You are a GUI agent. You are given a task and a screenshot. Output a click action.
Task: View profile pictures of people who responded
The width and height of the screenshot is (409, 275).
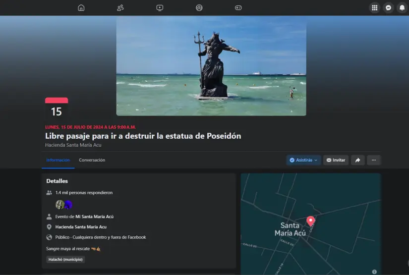(x=64, y=205)
